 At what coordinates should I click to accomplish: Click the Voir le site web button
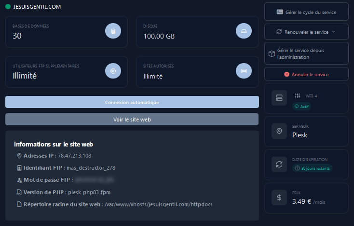click(x=132, y=120)
